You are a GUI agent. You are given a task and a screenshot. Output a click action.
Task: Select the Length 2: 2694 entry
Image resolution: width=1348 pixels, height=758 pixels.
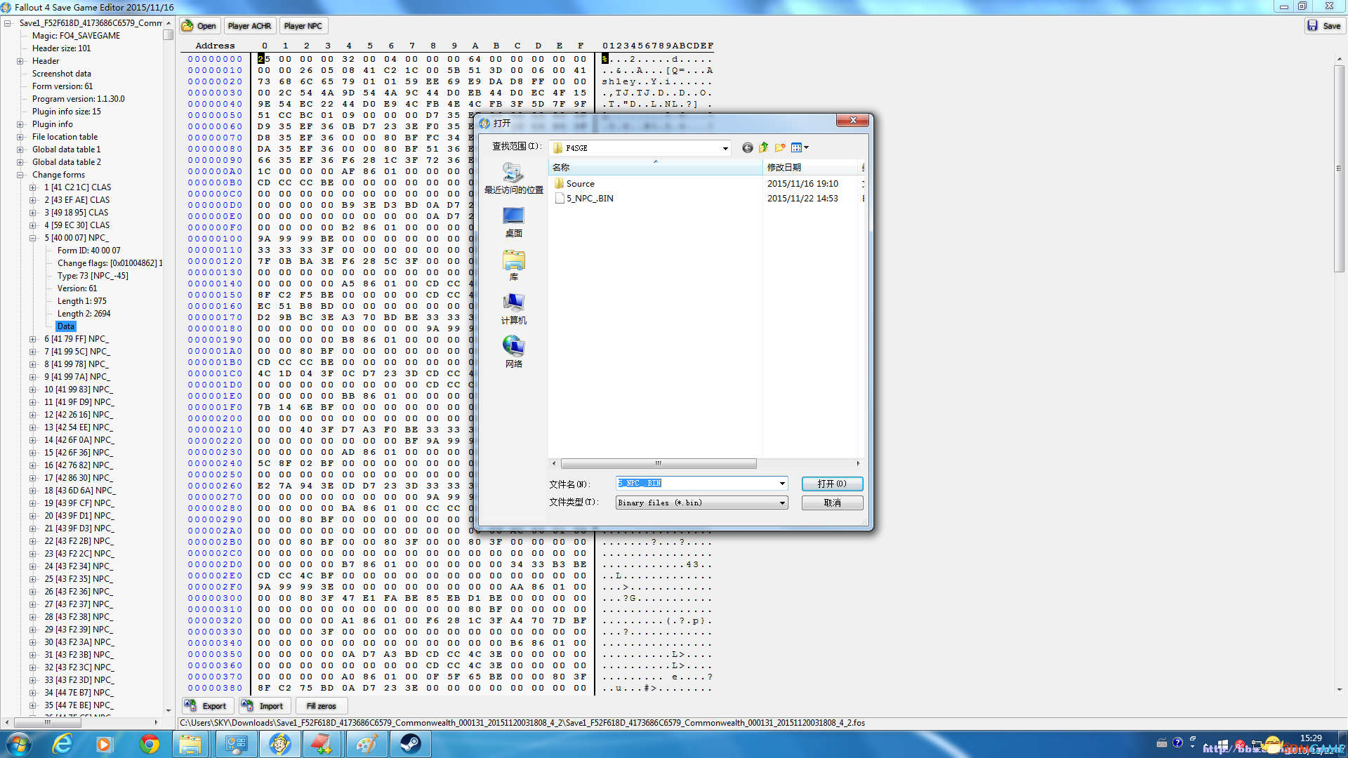coord(84,314)
